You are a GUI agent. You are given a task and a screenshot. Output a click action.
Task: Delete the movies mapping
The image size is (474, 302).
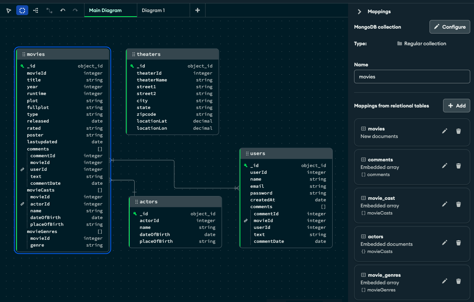(x=459, y=131)
